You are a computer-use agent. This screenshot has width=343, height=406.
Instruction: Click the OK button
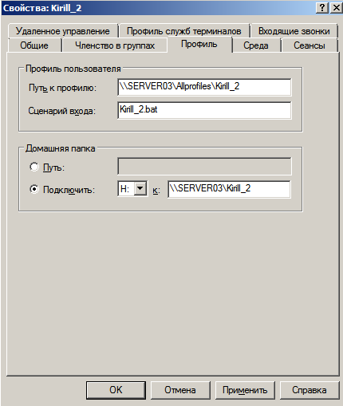coord(116,390)
